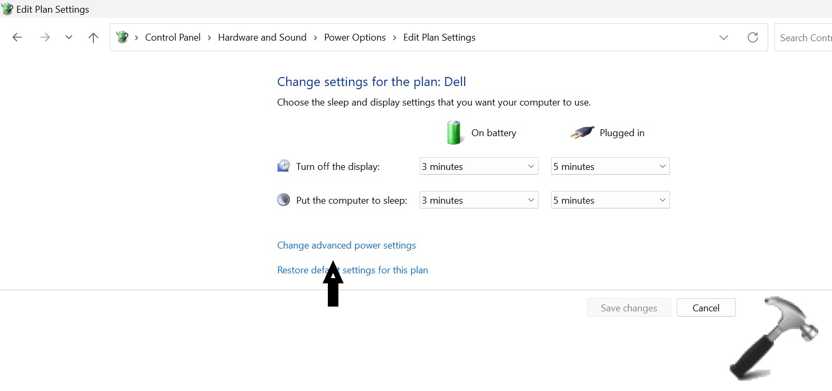
Task: Click the Choose the sleep and display settings description
Action: point(434,102)
